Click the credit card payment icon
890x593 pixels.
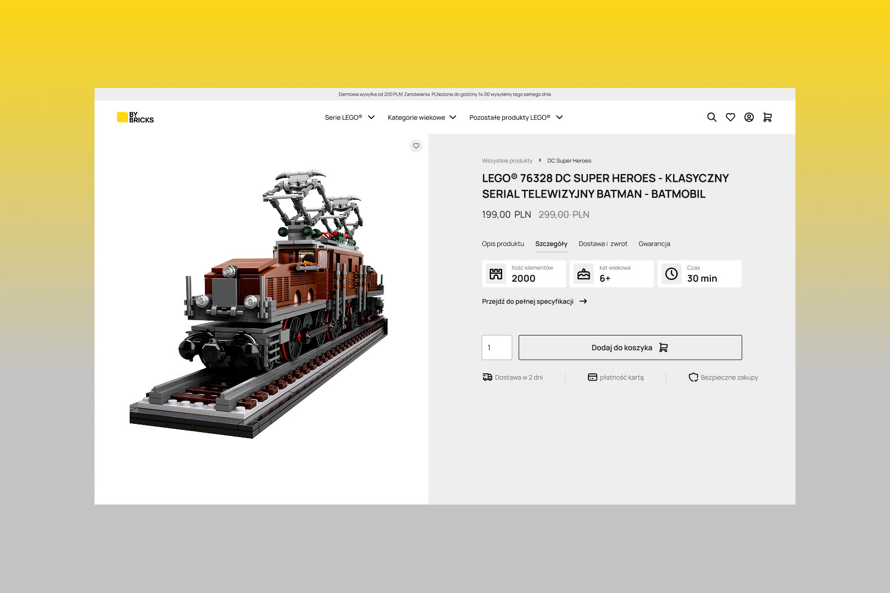pos(592,377)
